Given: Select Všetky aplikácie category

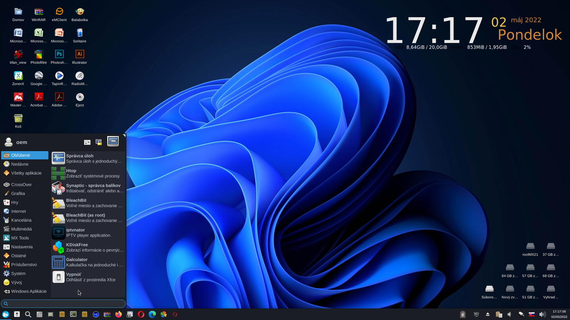Looking at the screenshot, I should tap(25, 173).
